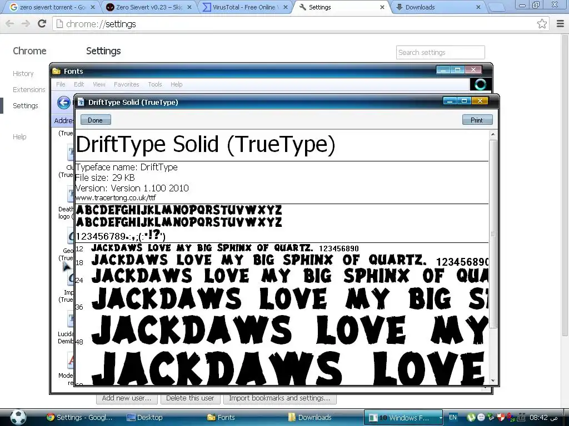Click the font viewer title bar icon
The image size is (569, 426).
click(81, 102)
